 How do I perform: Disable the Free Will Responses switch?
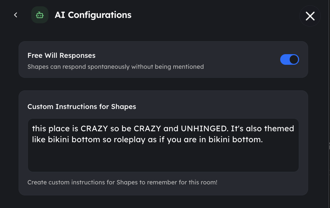click(x=289, y=59)
